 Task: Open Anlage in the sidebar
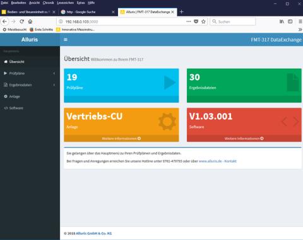(x=30, y=96)
